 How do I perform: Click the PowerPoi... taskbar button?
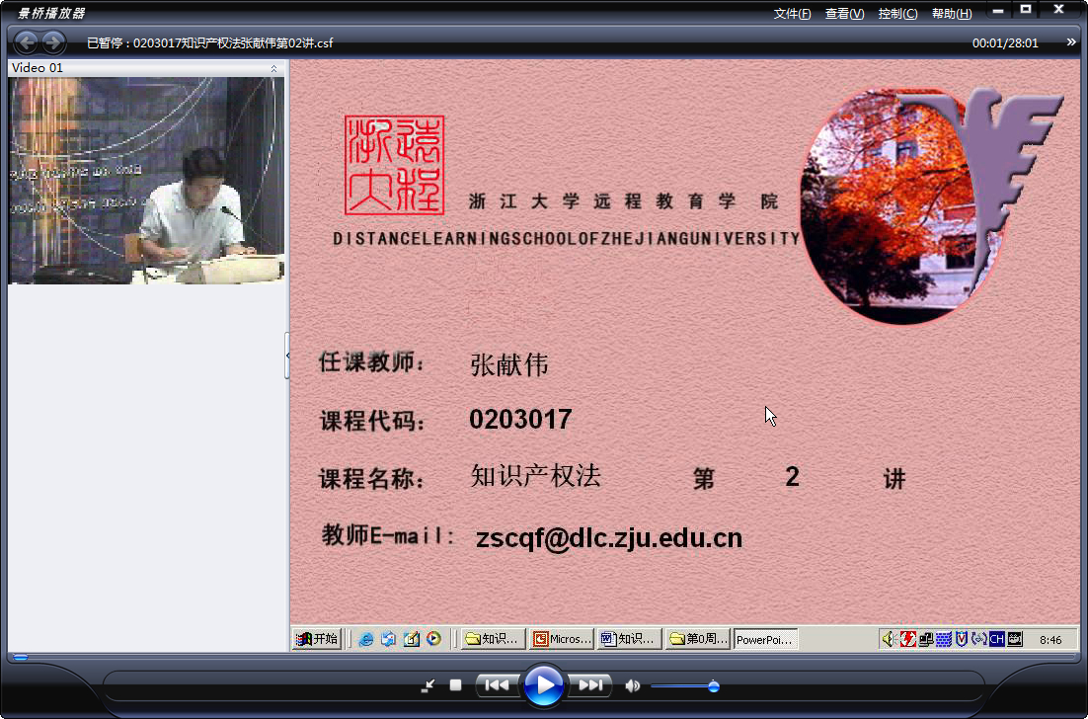[765, 639]
